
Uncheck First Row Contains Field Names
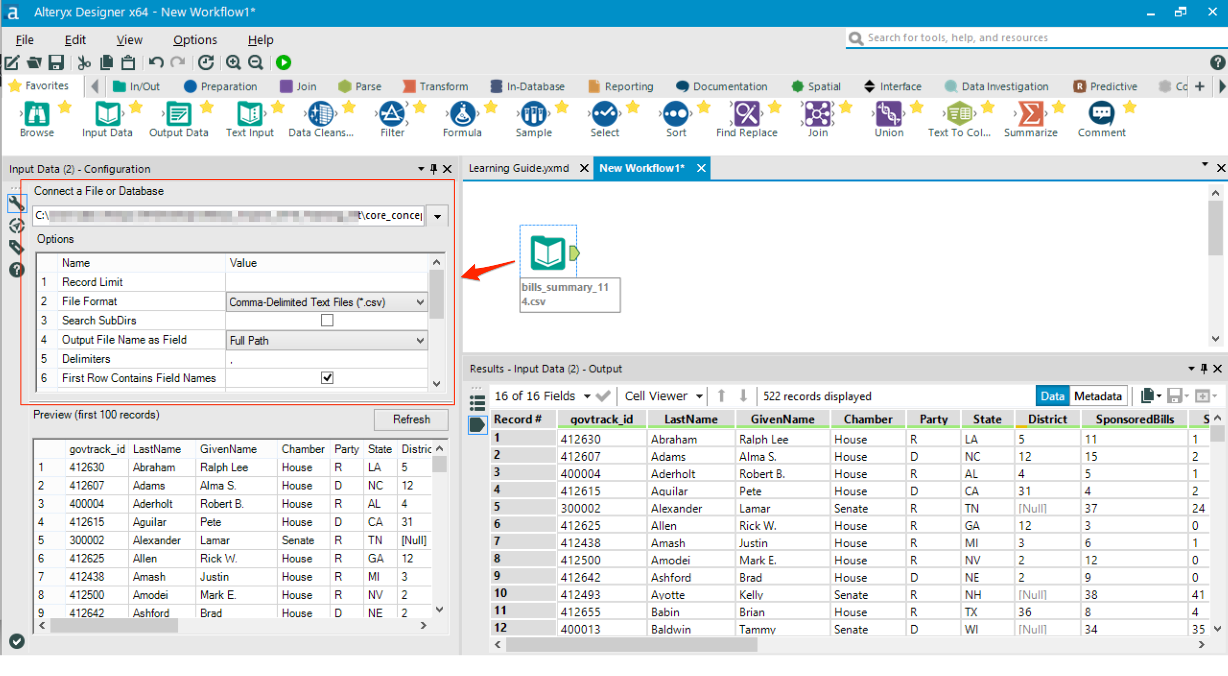327,378
